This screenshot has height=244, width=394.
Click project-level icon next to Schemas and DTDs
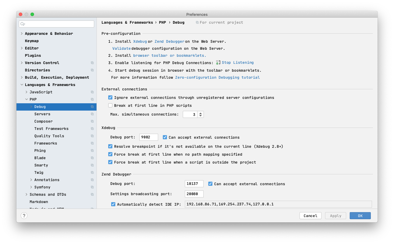92,195
